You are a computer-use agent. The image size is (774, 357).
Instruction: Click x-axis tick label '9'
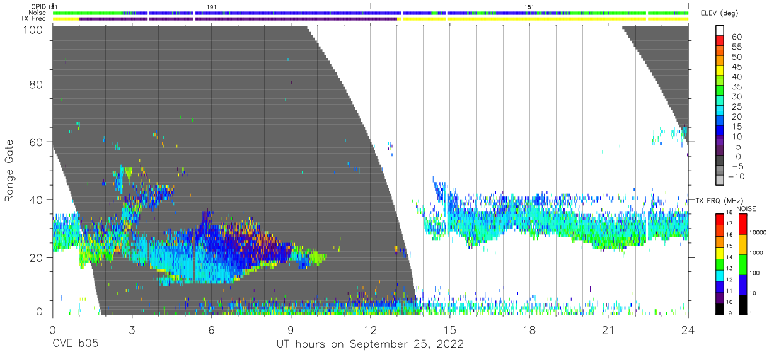pyautogui.click(x=291, y=329)
